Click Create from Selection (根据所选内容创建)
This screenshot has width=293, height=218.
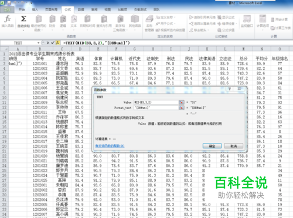pos(170,30)
